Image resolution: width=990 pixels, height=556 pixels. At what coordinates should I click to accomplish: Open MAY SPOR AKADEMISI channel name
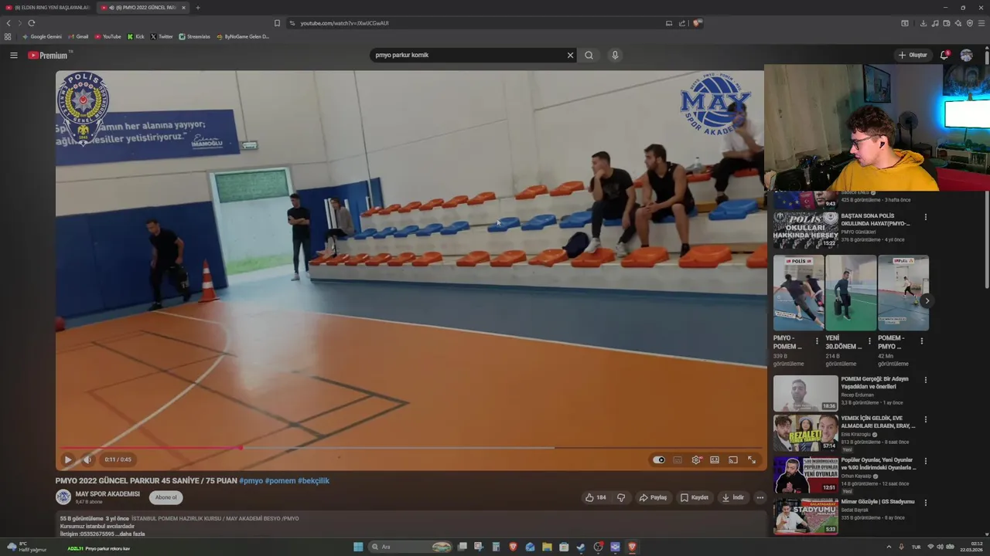(108, 493)
